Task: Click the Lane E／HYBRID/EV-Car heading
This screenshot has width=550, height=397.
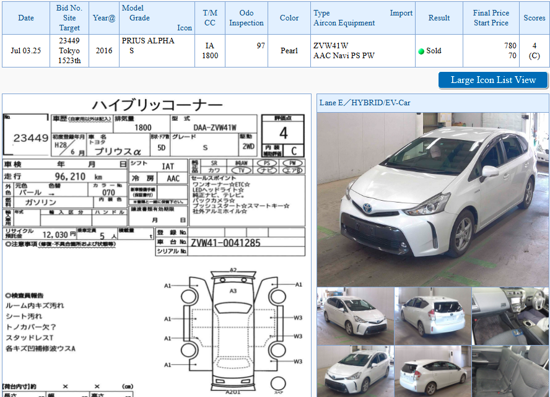Action: [365, 103]
